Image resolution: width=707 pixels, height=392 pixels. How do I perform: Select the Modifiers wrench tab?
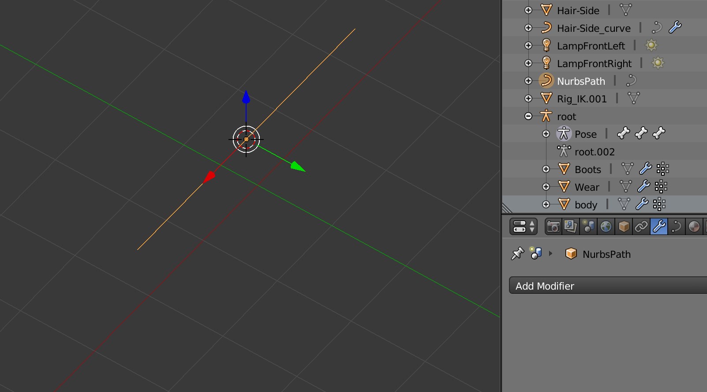click(x=658, y=227)
